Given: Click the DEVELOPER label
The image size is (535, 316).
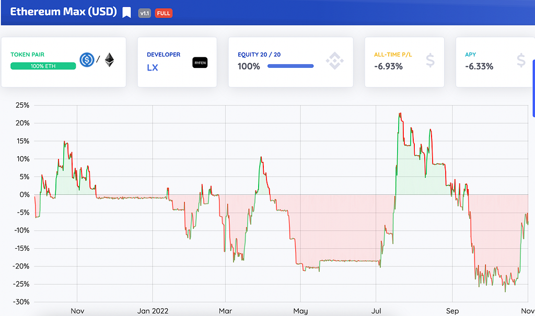Looking at the screenshot, I should (164, 55).
